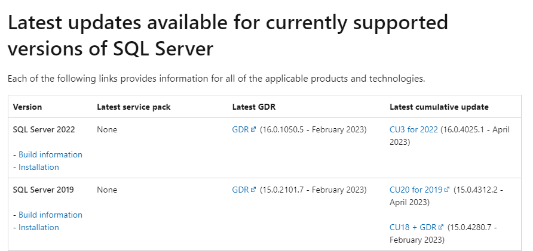533x251 pixels.
Task: Open the GDR link for SQL Server 2019
Action: pyautogui.click(x=240, y=190)
